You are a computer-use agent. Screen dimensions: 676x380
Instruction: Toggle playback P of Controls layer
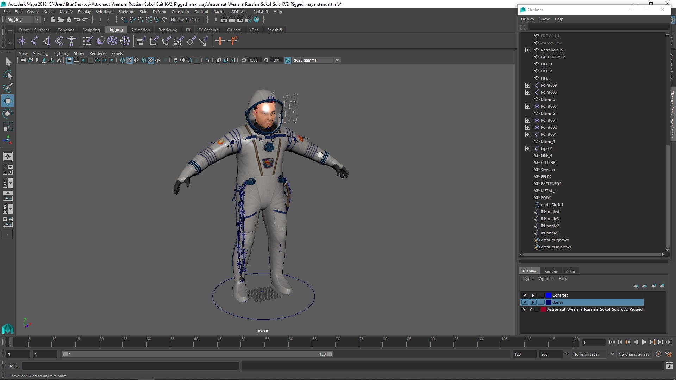click(x=533, y=295)
